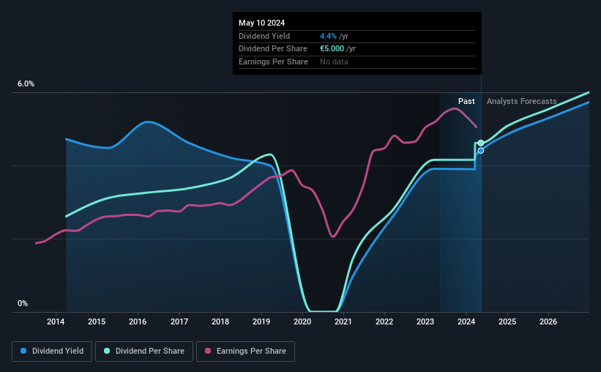Click the Analysts Forecasts label

coord(522,101)
